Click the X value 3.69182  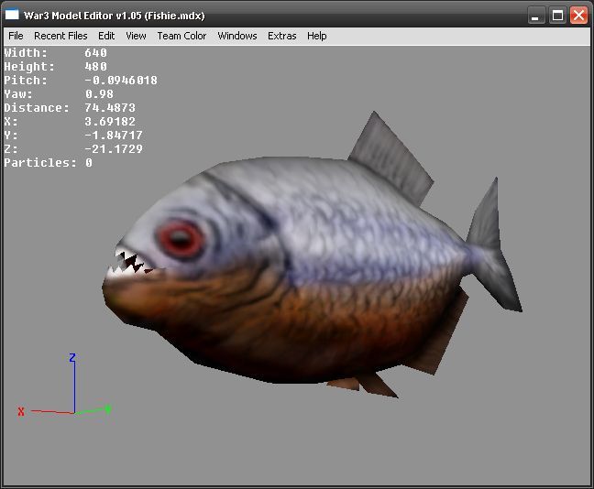coord(110,122)
